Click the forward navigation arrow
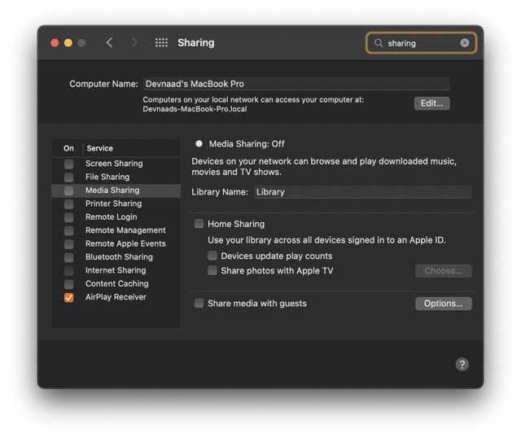Screen dimensions: 521x438 tap(134, 42)
